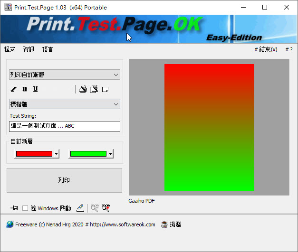Toggle italic text formatting
Image resolution: width=298 pixels, height=252 pixels.
click(13, 89)
